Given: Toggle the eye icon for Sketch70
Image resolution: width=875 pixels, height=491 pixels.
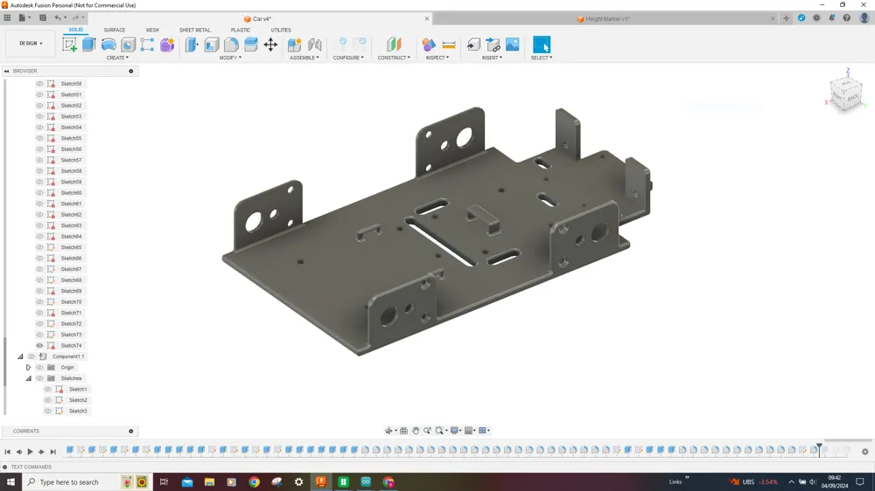Looking at the screenshot, I should click(x=39, y=302).
